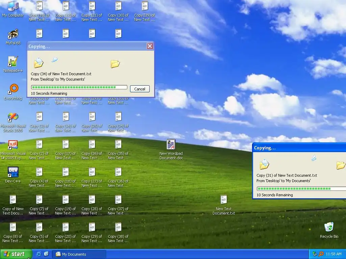
Task: Select Copy (39) of New Text file
Action: click(x=145, y=11)
